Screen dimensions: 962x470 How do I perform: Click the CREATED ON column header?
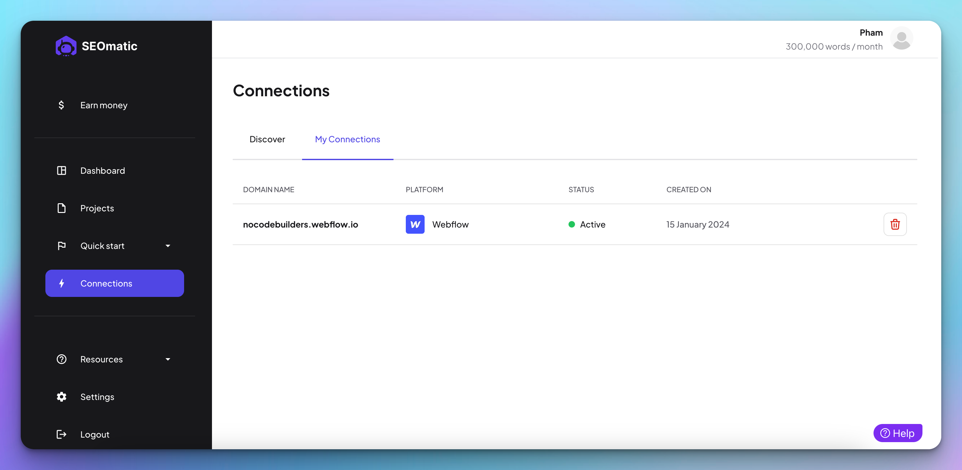(x=689, y=189)
